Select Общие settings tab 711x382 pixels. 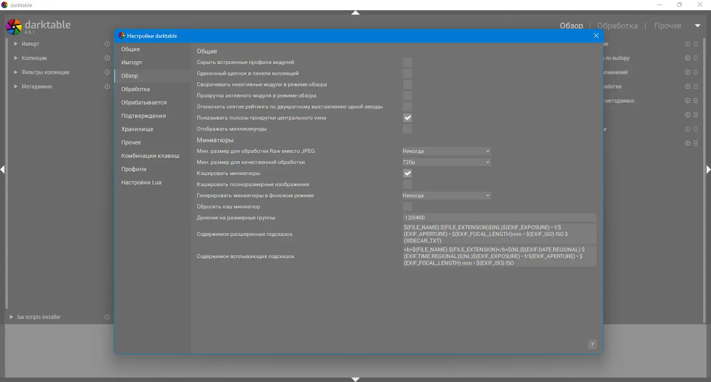click(152, 49)
